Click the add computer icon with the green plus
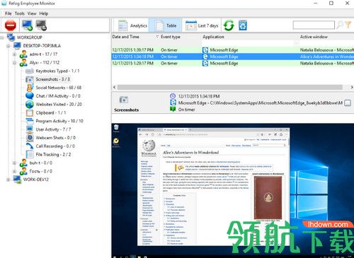The width and height of the screenshot is (354, 258). [x=27, y=25]
